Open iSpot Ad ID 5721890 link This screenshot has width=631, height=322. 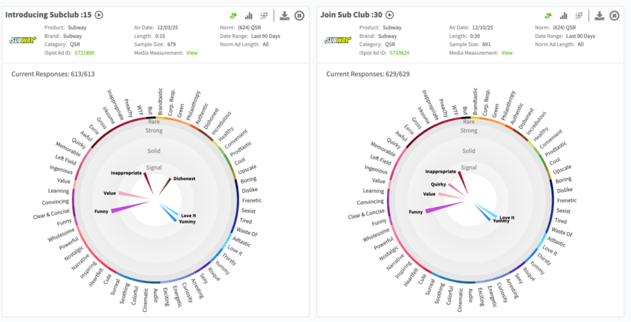click(84, 53)
